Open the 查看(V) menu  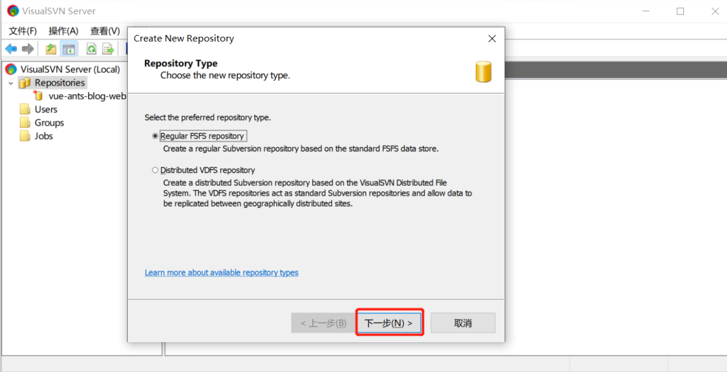point(105,31)
